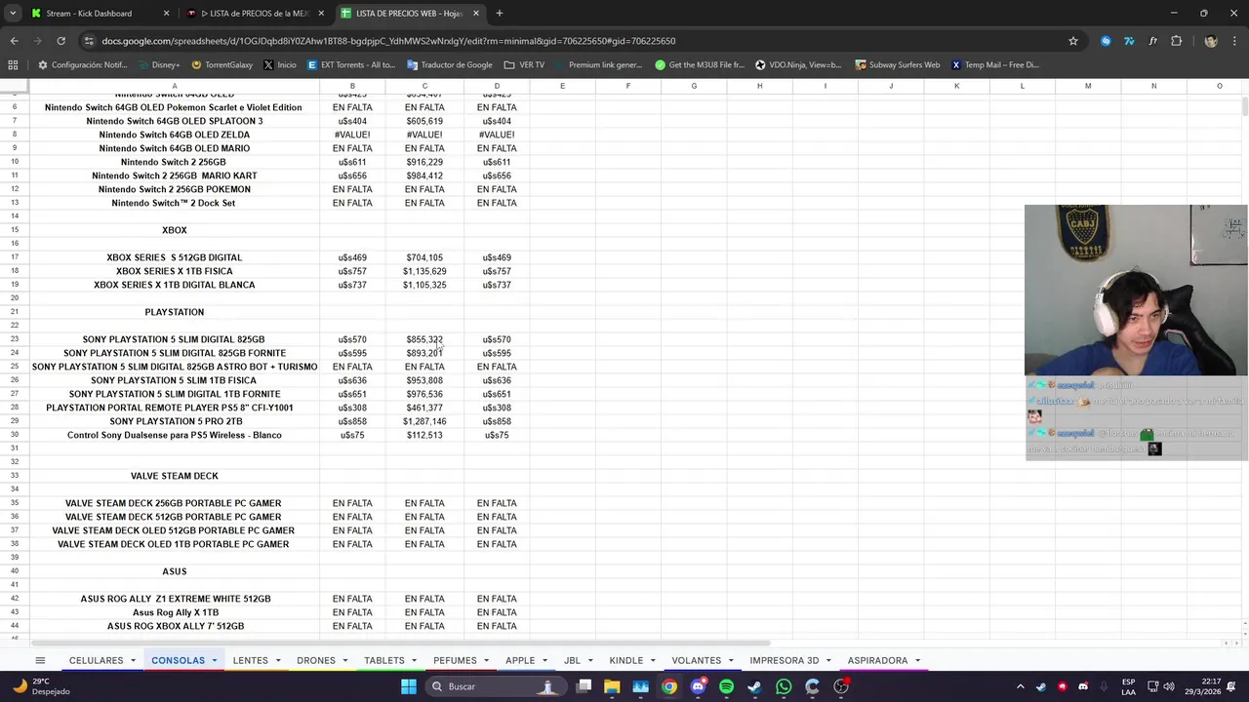Open the X Inicio bookmark
Image resolution: width=1249 pixels, height=702 pixels.
coord(279,64)
